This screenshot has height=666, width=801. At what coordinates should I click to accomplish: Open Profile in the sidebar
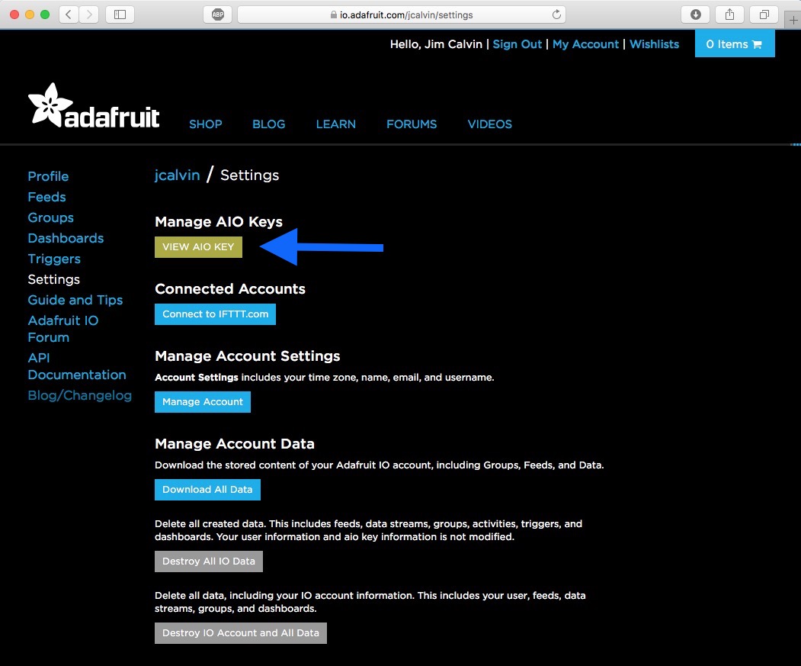click(x=48, y=176)
